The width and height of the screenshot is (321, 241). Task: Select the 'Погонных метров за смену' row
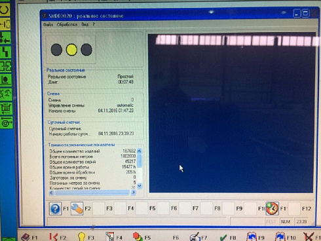point(92,183)
